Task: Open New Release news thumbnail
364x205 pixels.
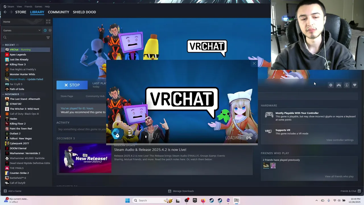Action: pyautogui.click(x=85, y=158)
